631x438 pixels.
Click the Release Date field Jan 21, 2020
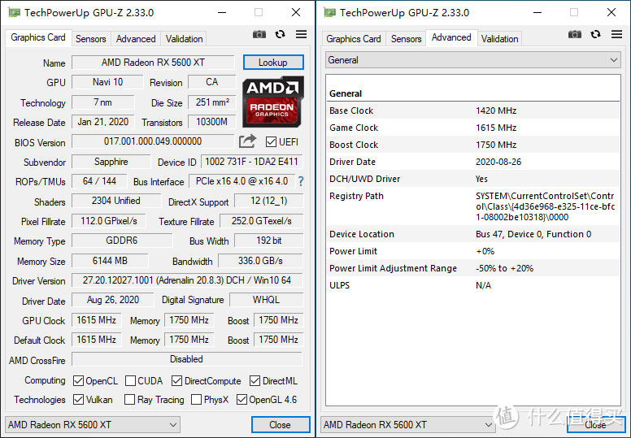click(103, 122)
